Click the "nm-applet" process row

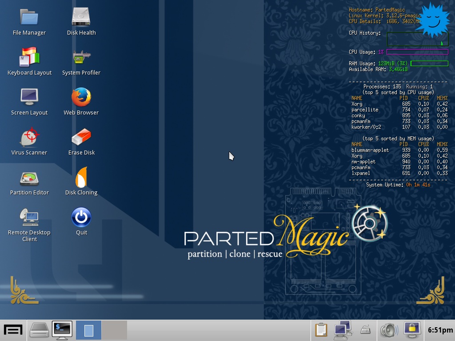(399, 162)
